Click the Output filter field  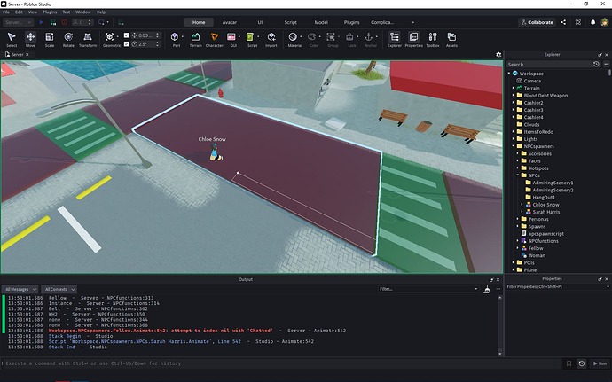click(x=428, y=289)
